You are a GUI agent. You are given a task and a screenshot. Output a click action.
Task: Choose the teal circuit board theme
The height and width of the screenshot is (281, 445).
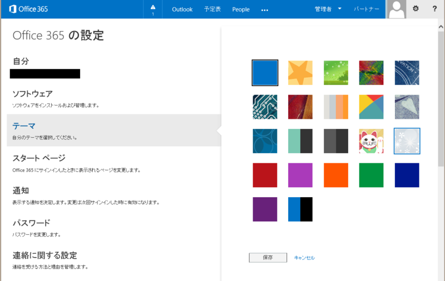[x=265, y=107]
